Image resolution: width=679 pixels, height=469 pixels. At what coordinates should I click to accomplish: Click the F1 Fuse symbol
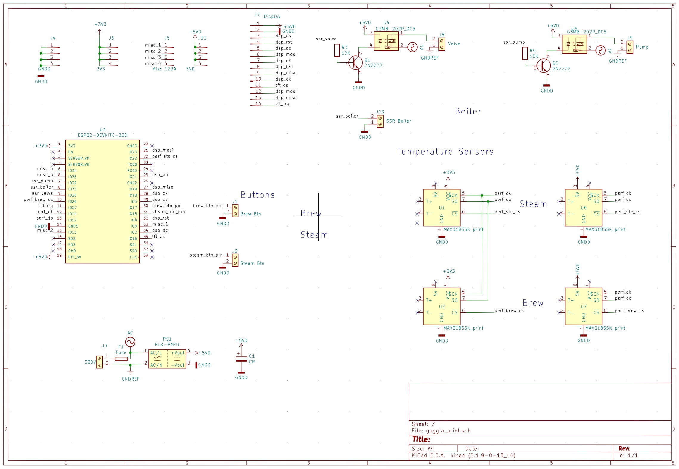(x=121, y=359)
